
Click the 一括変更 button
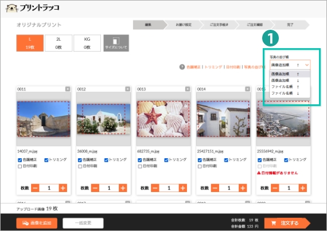83,223
